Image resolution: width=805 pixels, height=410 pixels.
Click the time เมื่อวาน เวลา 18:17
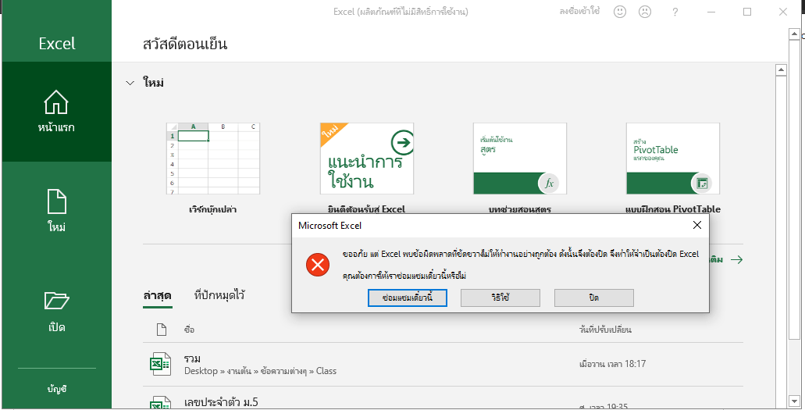[x=612, y=364]
